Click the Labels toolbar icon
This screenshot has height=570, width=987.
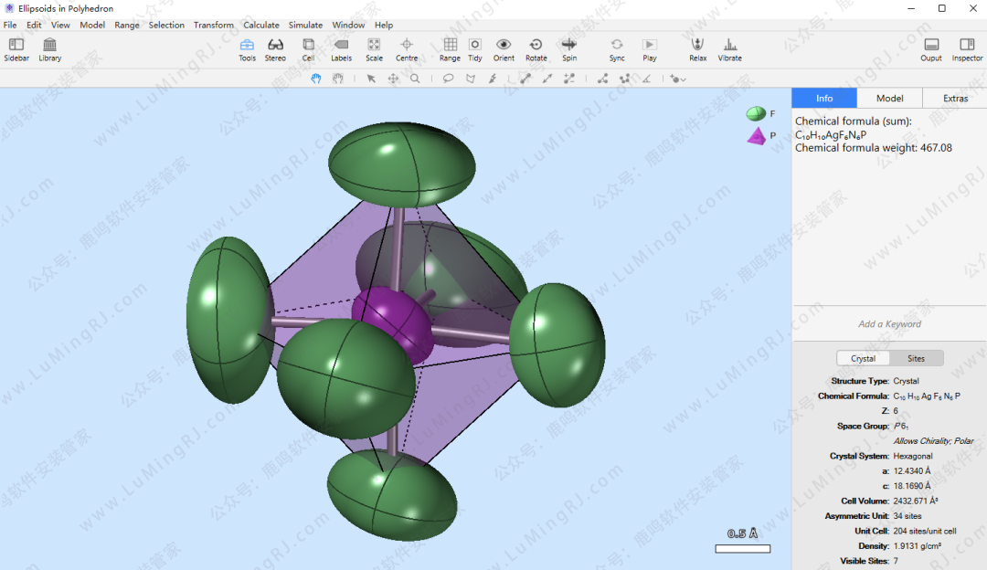pos(341,49)
